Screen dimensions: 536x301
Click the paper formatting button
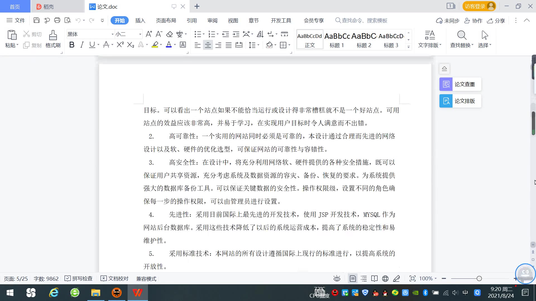pos(460,101)
